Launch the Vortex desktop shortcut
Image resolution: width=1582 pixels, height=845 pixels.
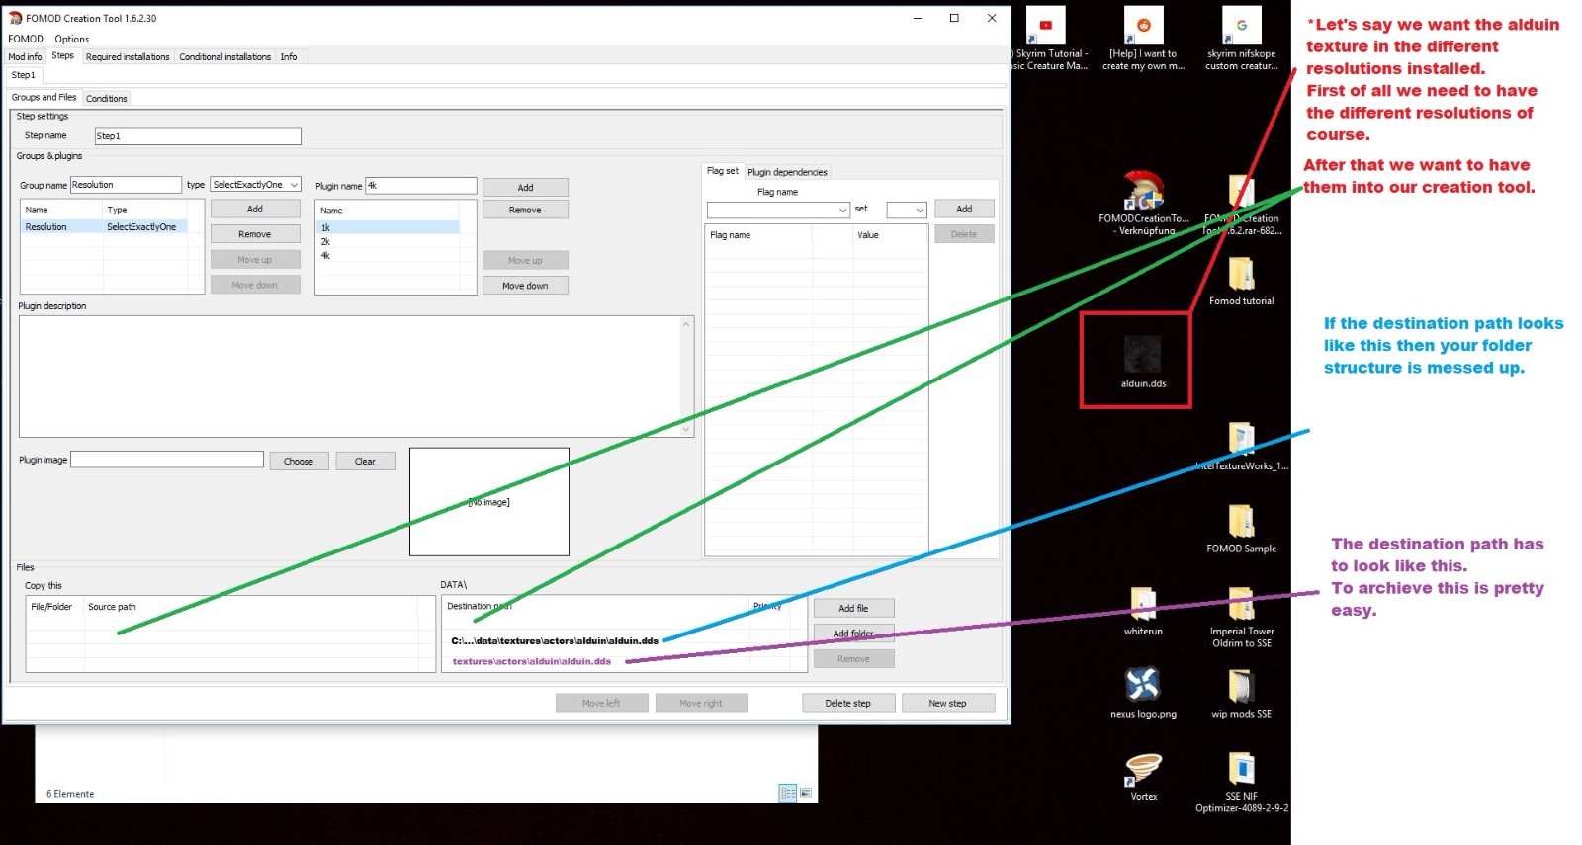1143,770
